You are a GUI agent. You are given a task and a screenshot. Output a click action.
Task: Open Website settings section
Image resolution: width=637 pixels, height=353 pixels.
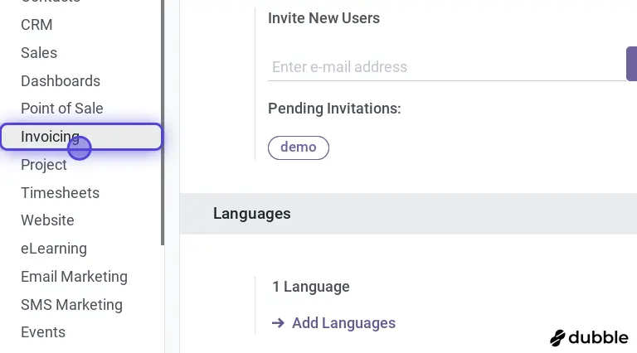click(x=47, y=220)
